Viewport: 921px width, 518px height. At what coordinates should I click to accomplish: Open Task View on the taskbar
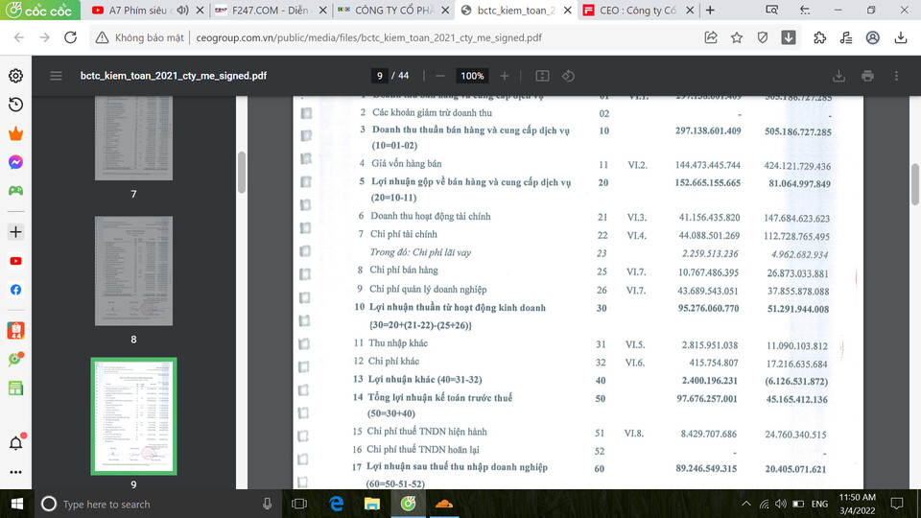tap(299, 504)
